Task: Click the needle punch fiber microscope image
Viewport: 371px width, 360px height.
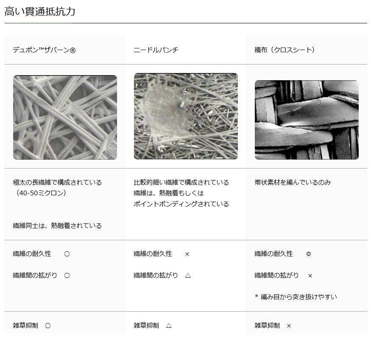Action: (186, 116)
